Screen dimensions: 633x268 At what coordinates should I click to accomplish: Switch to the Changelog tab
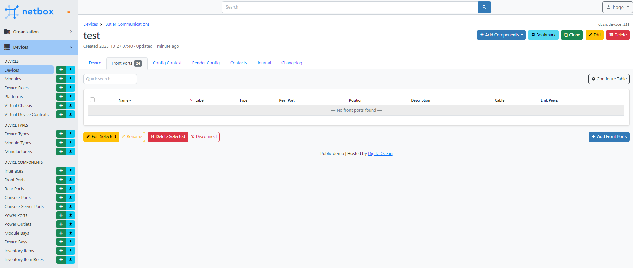[292, 63]
